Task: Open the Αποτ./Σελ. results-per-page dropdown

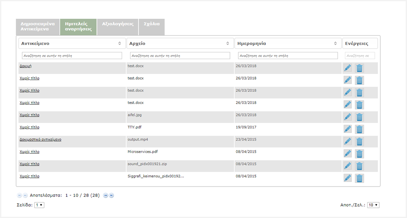Action: [373, 205]
